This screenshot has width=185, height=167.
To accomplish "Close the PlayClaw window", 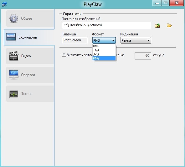I will [177, 3].
